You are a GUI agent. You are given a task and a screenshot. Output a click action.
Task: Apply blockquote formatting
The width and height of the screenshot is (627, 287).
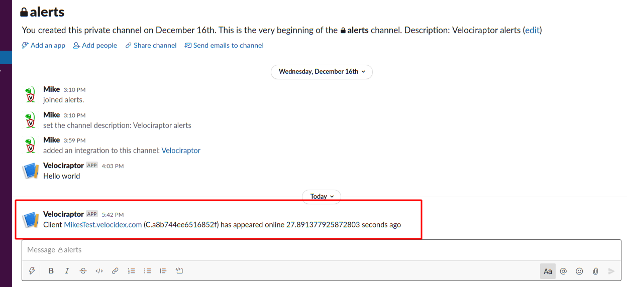(x=163, y=271)
